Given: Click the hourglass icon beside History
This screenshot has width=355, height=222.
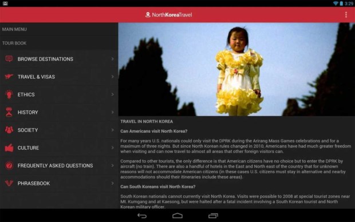Looking at the screenshot, I should click(9, 112).
